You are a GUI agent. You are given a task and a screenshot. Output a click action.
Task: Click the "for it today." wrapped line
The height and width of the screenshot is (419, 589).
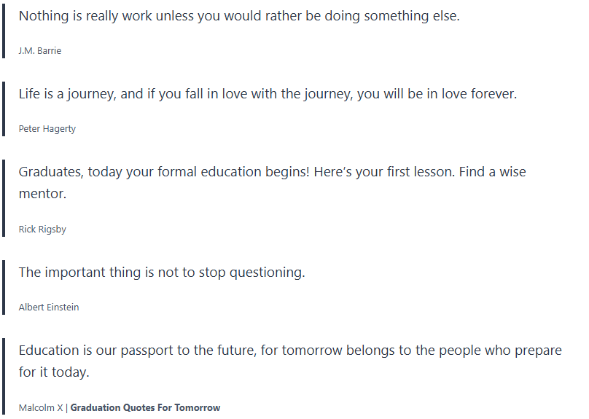[x=54, y=373]
